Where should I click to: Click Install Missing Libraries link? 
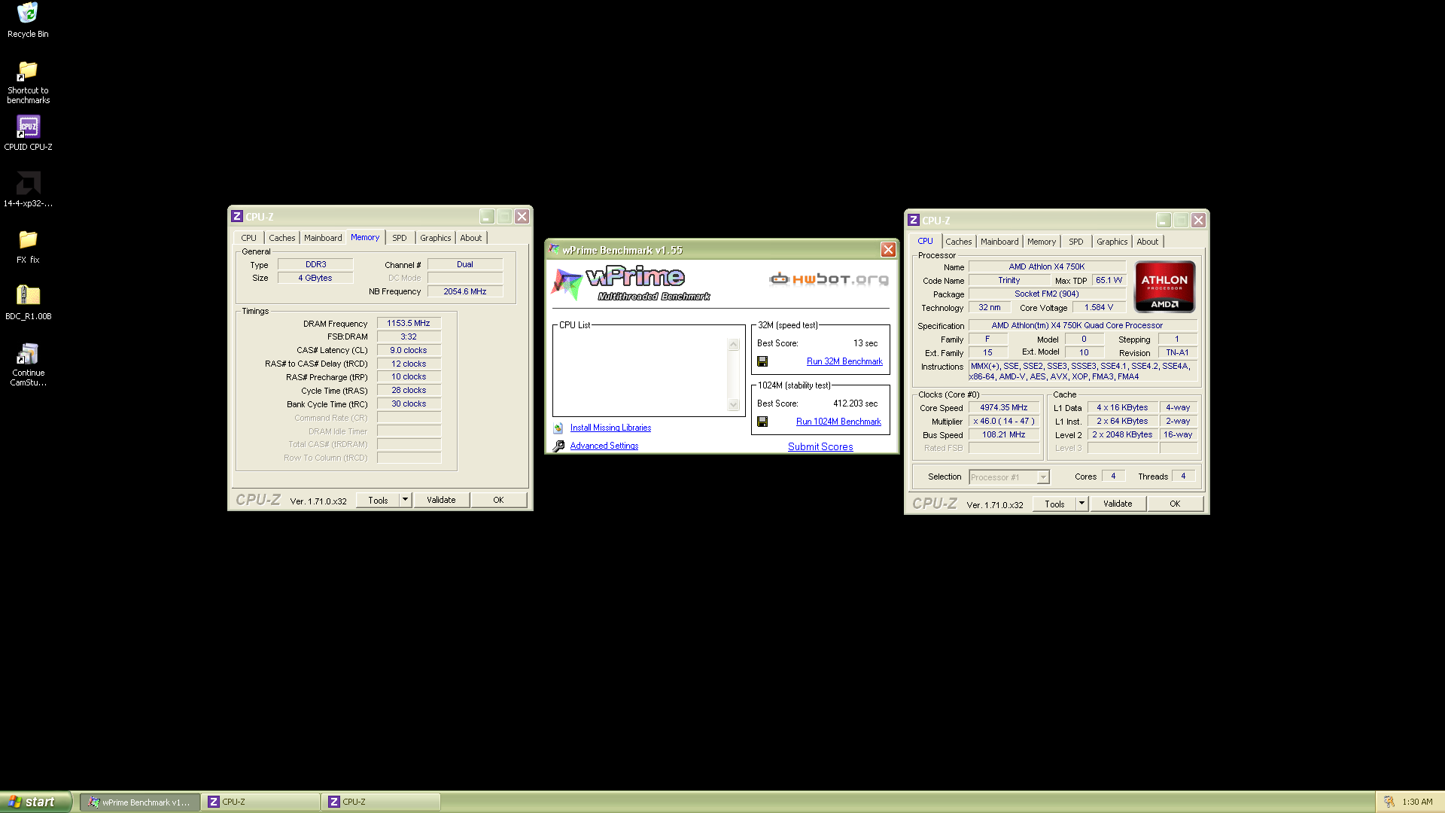[610, 428]
